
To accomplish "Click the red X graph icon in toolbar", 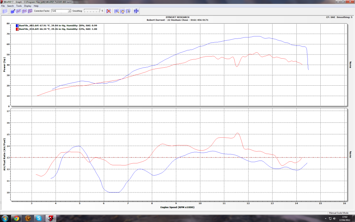I will click(109, 11).
